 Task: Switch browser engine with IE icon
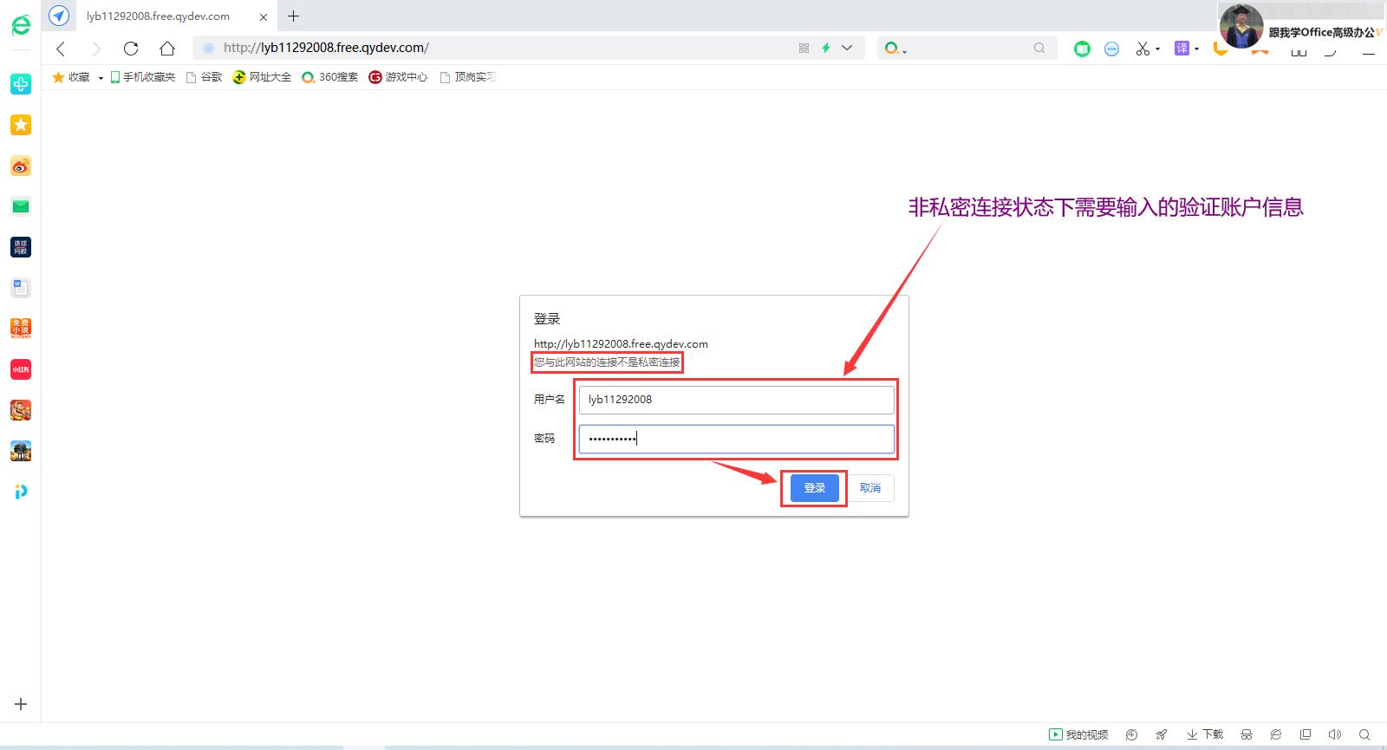click(x=1276, y=734)
